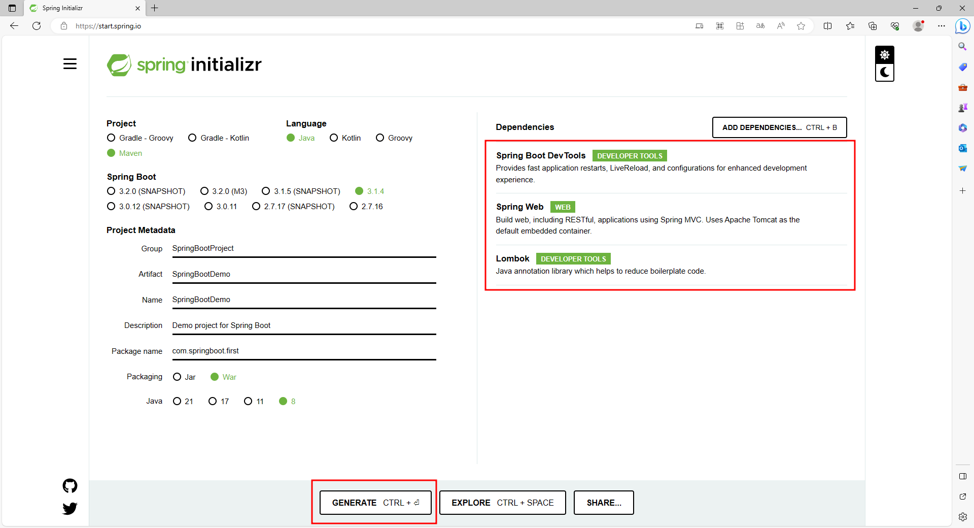Click the Name input field
This screenshot has height=528, width=974.
pyautogui.click(x=304, y=300)
